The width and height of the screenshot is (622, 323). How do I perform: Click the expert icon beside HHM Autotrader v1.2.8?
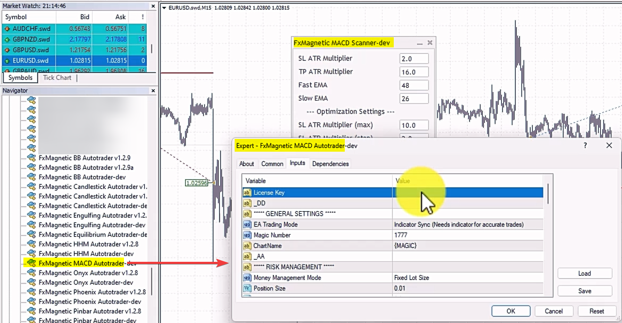click(31, 244)
